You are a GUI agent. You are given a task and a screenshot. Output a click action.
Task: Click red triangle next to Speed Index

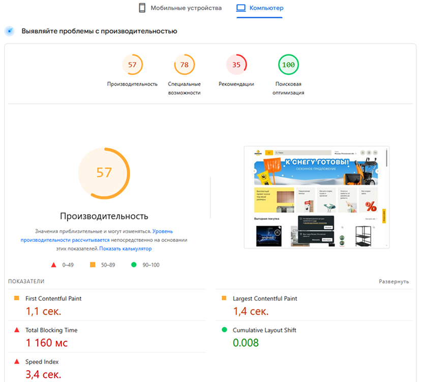[17, 362]
